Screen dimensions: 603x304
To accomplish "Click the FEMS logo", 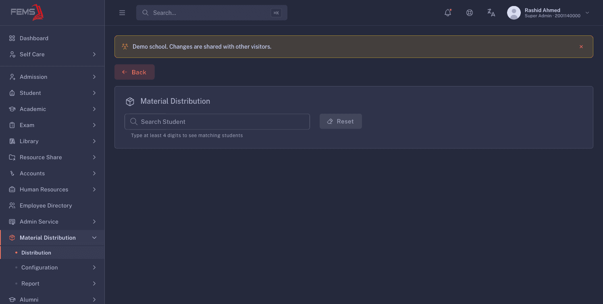I will pyautogui.click(x=27, y=12).
